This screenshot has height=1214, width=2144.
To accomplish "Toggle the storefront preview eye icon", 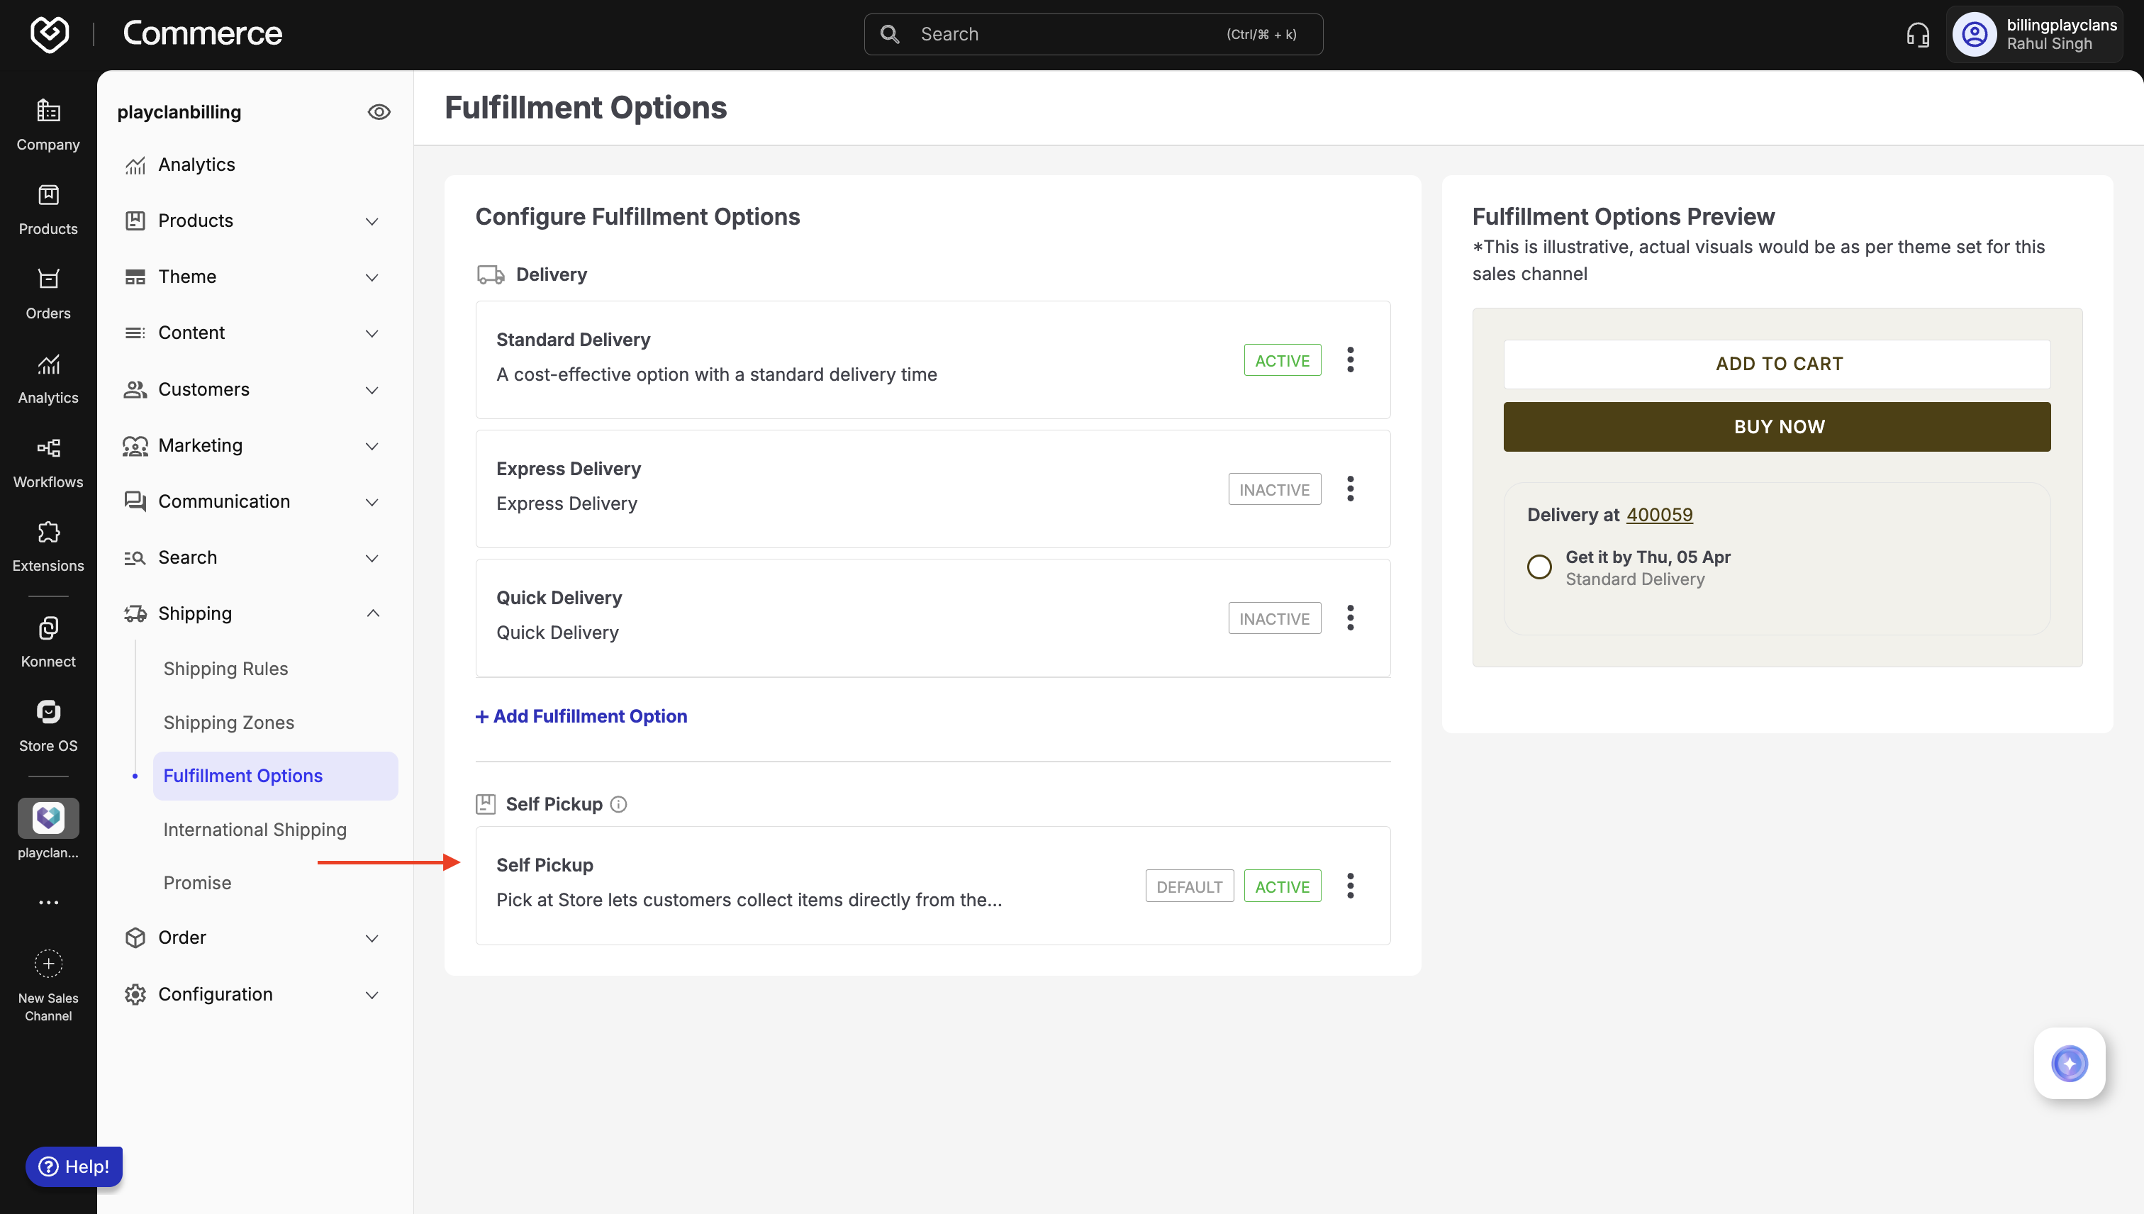I will 379,112.
